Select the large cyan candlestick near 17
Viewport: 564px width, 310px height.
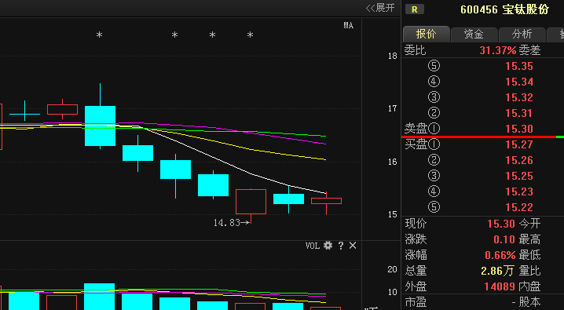click(x=100, y=126)
